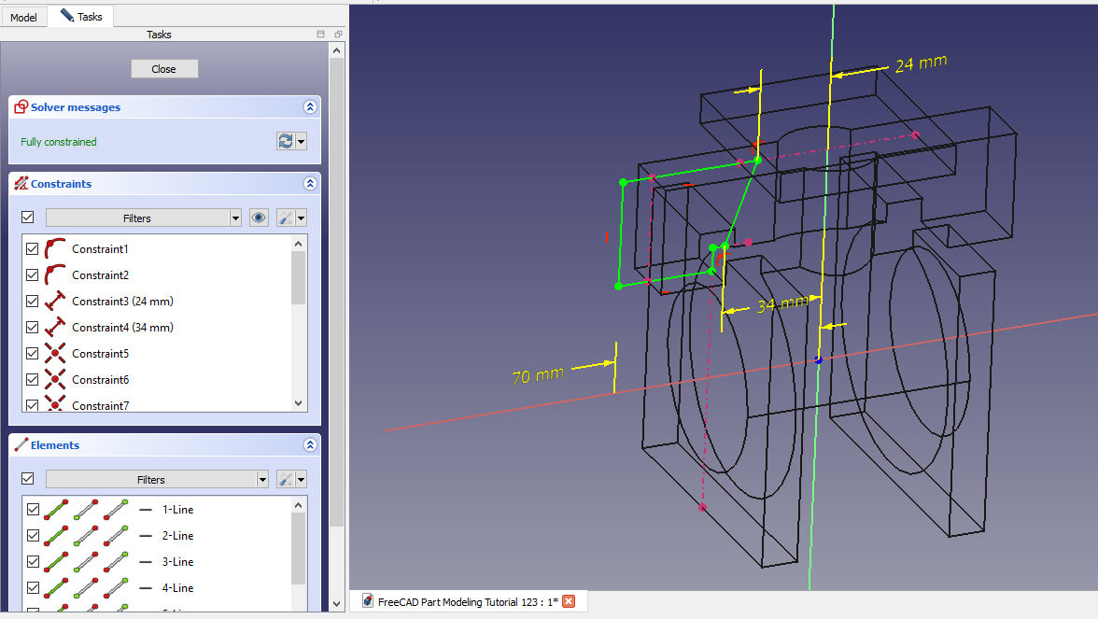Click the Close button in Tasks
The image size is (1098, 619).
(x=164, y=69)
